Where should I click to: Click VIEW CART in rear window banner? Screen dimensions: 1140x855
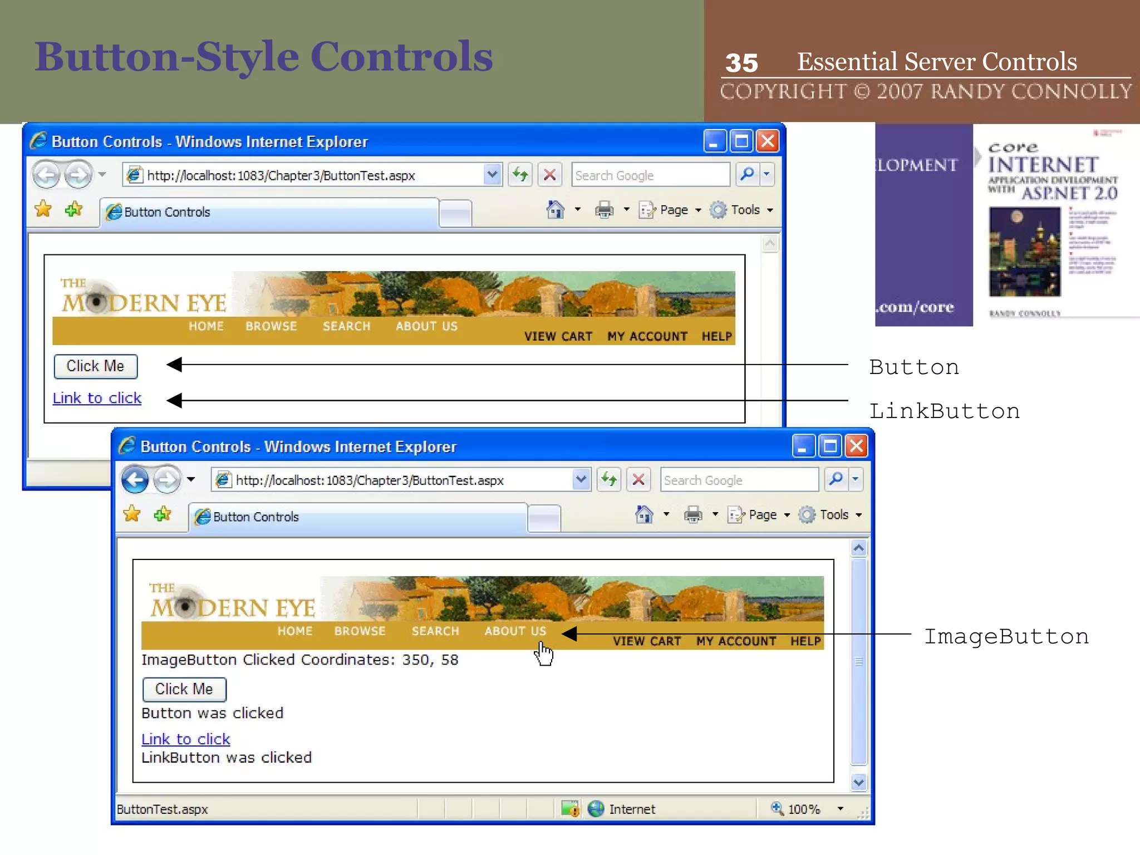click(558, 336)
